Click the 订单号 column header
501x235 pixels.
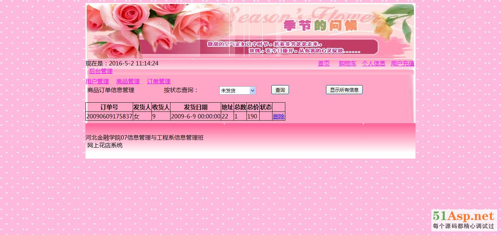click(109, 107)
